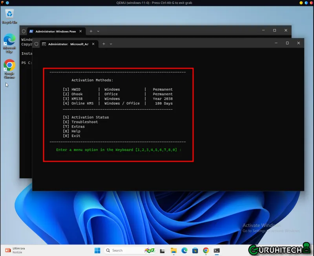The image size is (314, 256).
Task: Click the Search box on the taskbar
Action: click(130, 251)
